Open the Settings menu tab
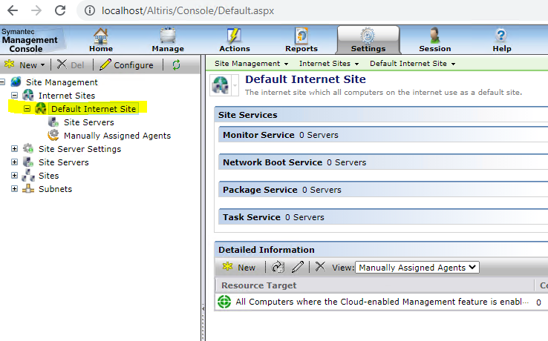 point(368,40)
